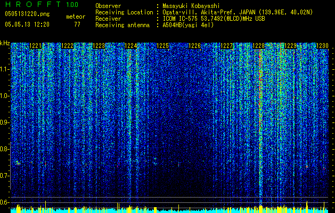335x213 pixels.
Task: Click the 1.0 kHz axis label
Action: pos(5,96)
